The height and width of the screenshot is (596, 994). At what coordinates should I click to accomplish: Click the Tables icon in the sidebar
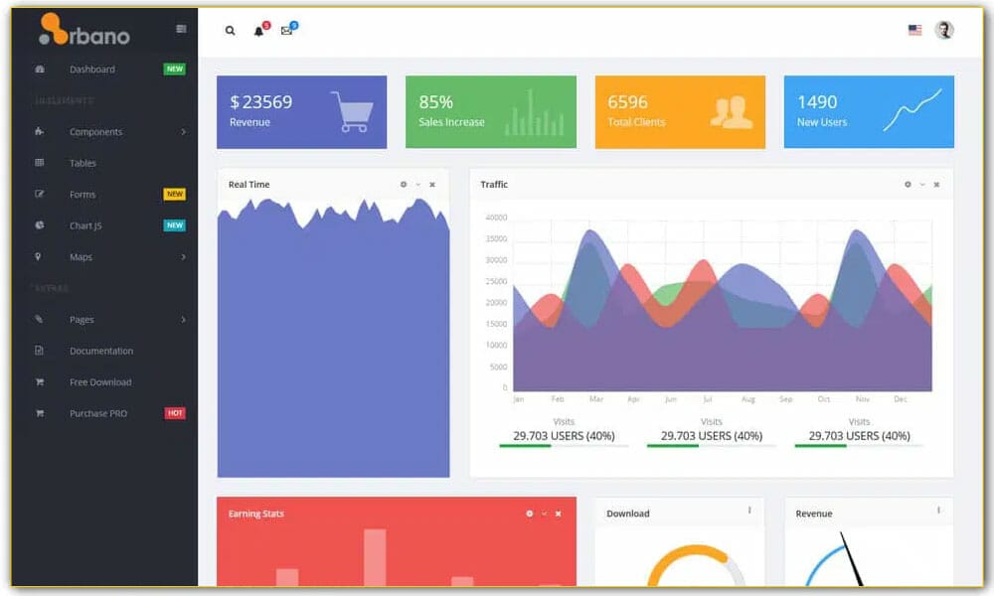click(x=37, y=163)
